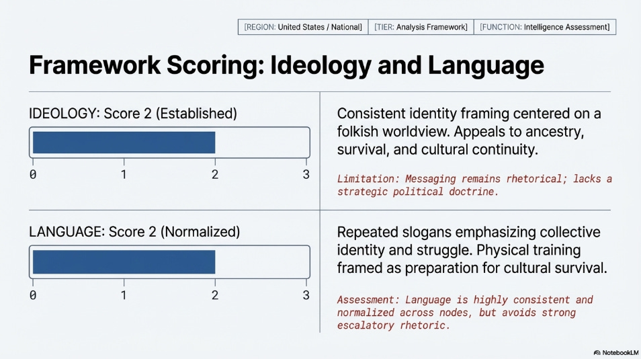Click tick label 3 under Ideology bar

point(306,175)
